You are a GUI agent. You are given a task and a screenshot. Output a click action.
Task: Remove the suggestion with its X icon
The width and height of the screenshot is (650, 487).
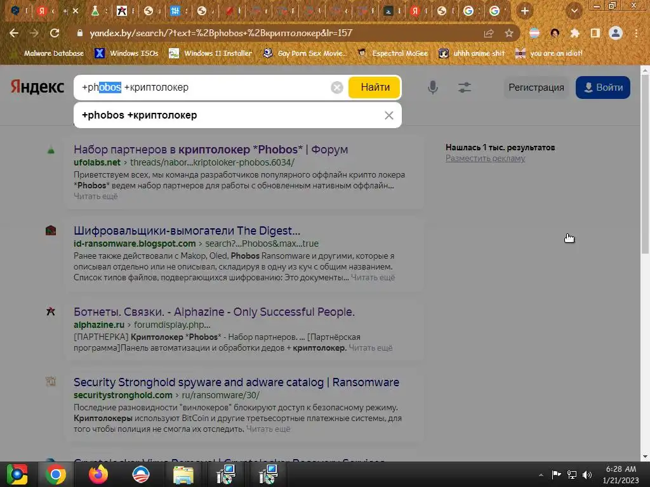(x=389, y=115)
